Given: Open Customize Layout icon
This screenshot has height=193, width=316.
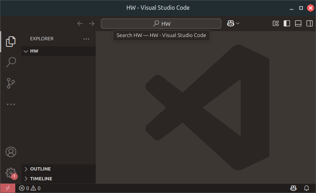Looking at the screenshot, I should pyautogui.click(x=276, y=24).
